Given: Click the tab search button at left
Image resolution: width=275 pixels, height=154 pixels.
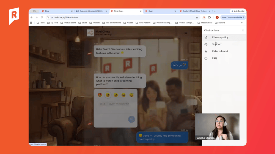Looking at the screenshot, I should click(x=34, y=11).
